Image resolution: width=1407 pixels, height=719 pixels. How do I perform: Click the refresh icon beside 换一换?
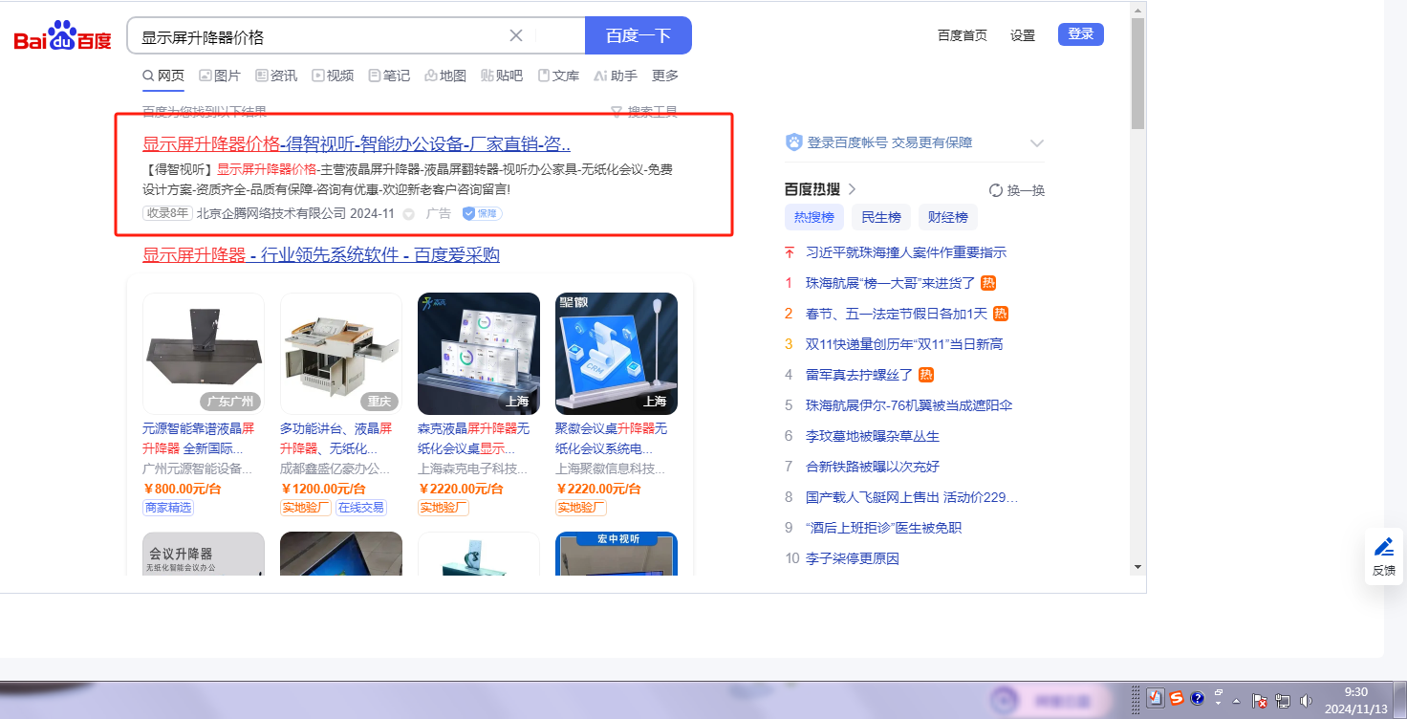(996, 190)
